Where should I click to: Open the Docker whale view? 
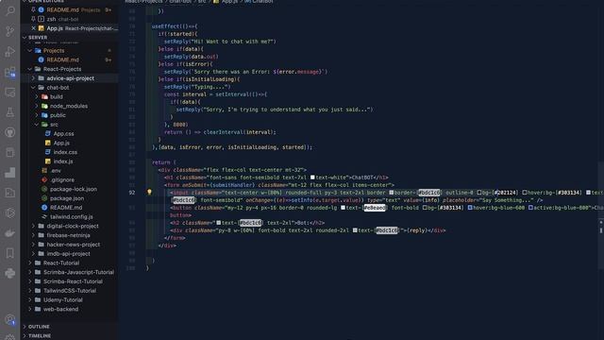(10, 233)
